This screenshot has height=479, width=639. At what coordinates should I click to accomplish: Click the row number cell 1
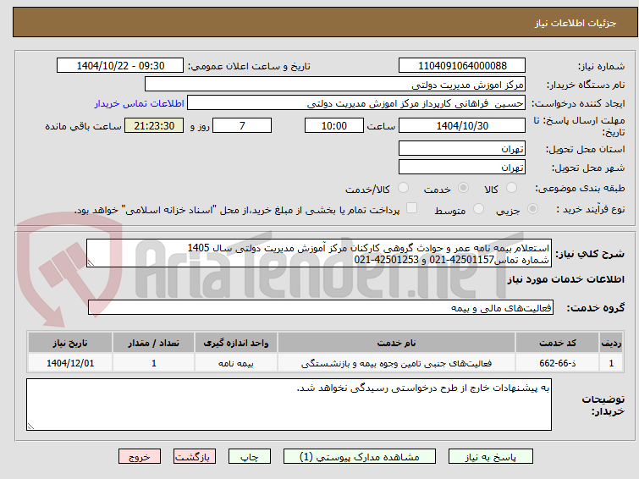[x=611, y=363]
